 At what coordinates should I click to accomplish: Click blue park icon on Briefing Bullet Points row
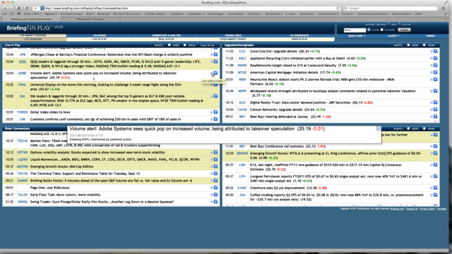[216, 181]
